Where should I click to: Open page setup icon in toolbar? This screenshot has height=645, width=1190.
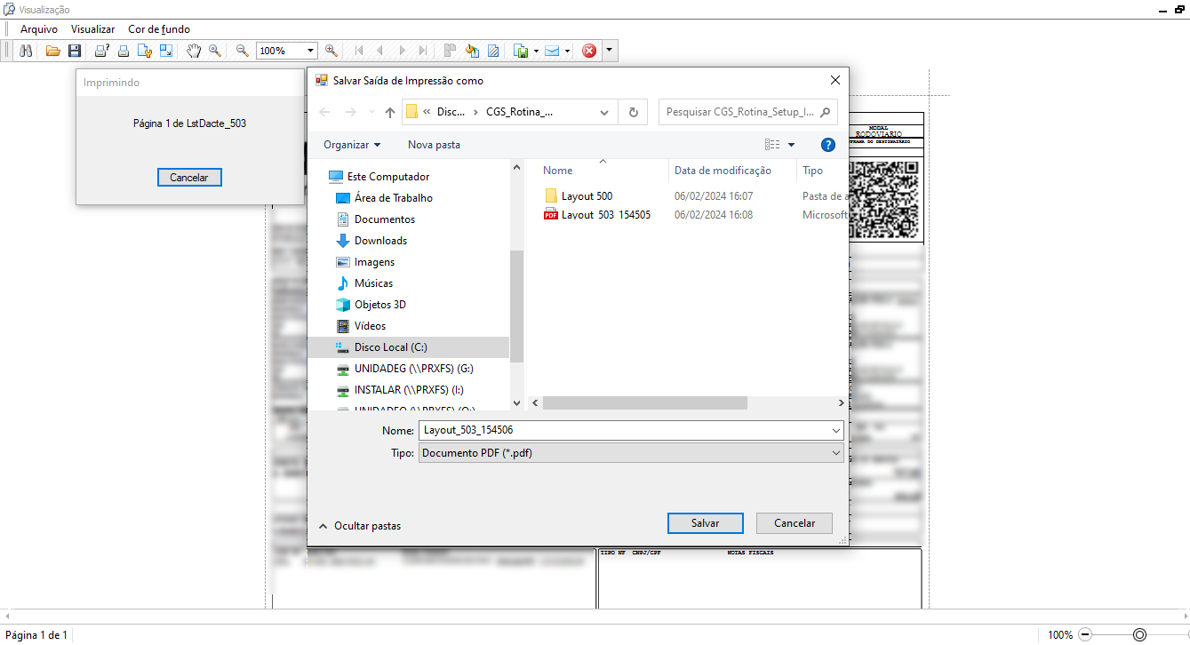145,51
